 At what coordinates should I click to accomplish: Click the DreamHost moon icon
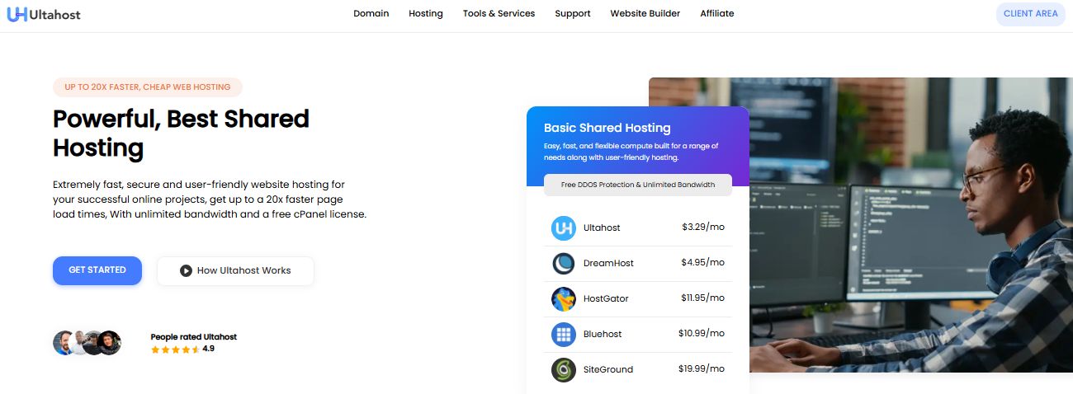pyautogui.click(x=564, y=263)
